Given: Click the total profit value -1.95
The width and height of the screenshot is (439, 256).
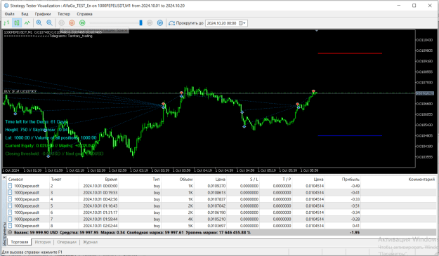Looking at the screenshot, I should 355,233.
